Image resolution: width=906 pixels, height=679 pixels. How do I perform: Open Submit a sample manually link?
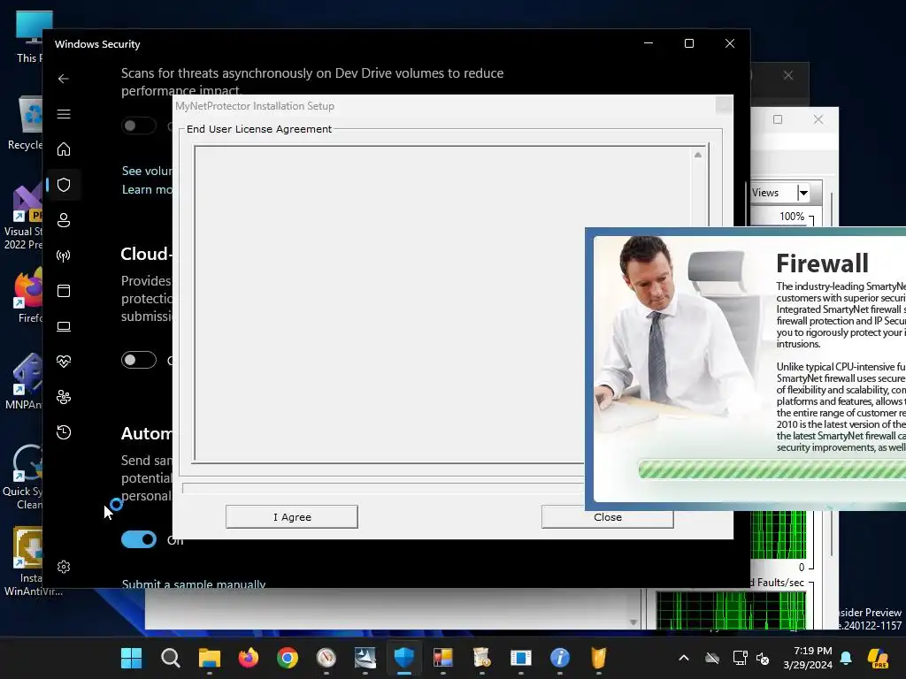coord(194,584)
